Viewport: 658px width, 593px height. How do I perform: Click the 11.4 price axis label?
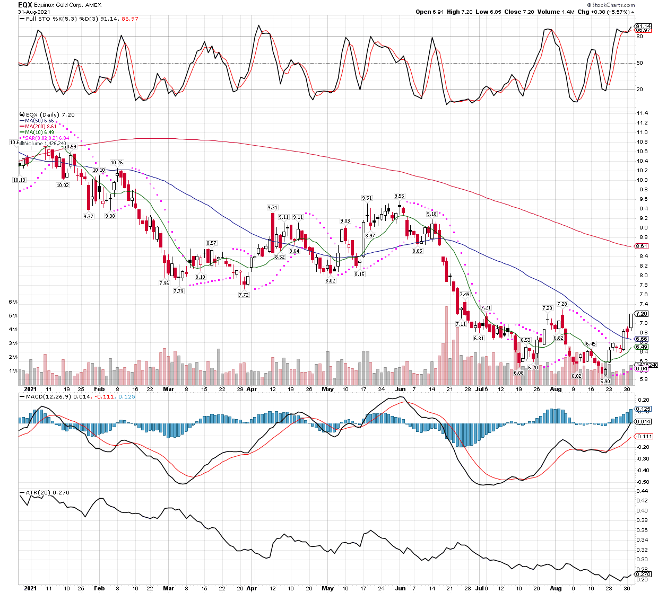(642, 113)
